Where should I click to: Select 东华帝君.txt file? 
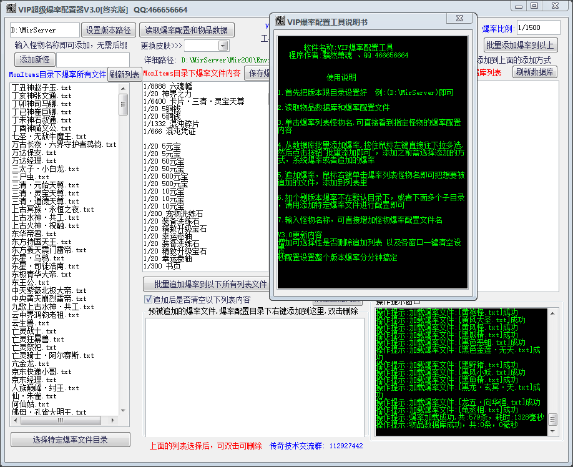tap(34, 234)
